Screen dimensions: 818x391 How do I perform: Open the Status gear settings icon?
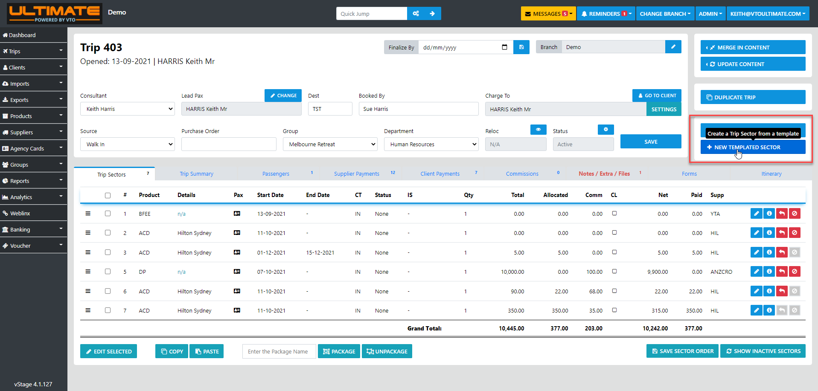pos(605,130)
